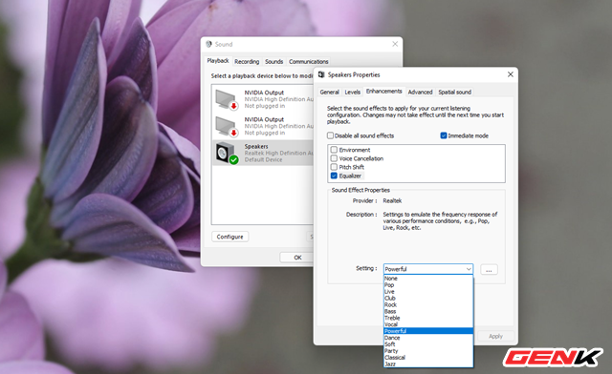Open Communications tab in Sound window
Screen dimensions: 612x374
click(308, 62)
